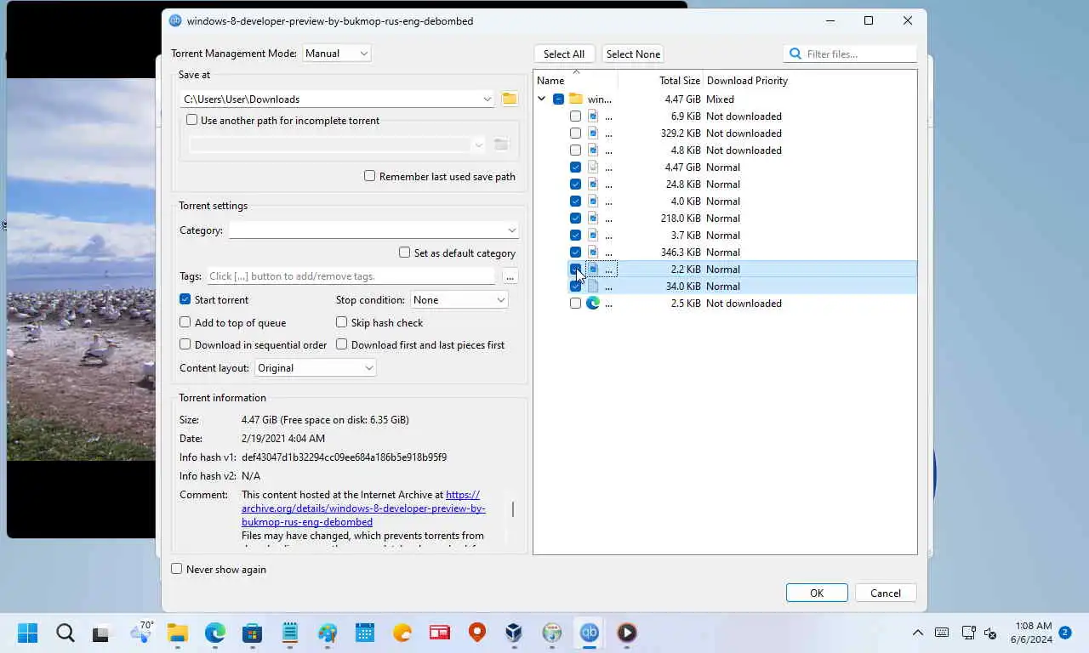The width and height of the screenshot is (1089, 653).
Task: Check the 6.9 KiB file's checkbox
Action: point(576,116)
